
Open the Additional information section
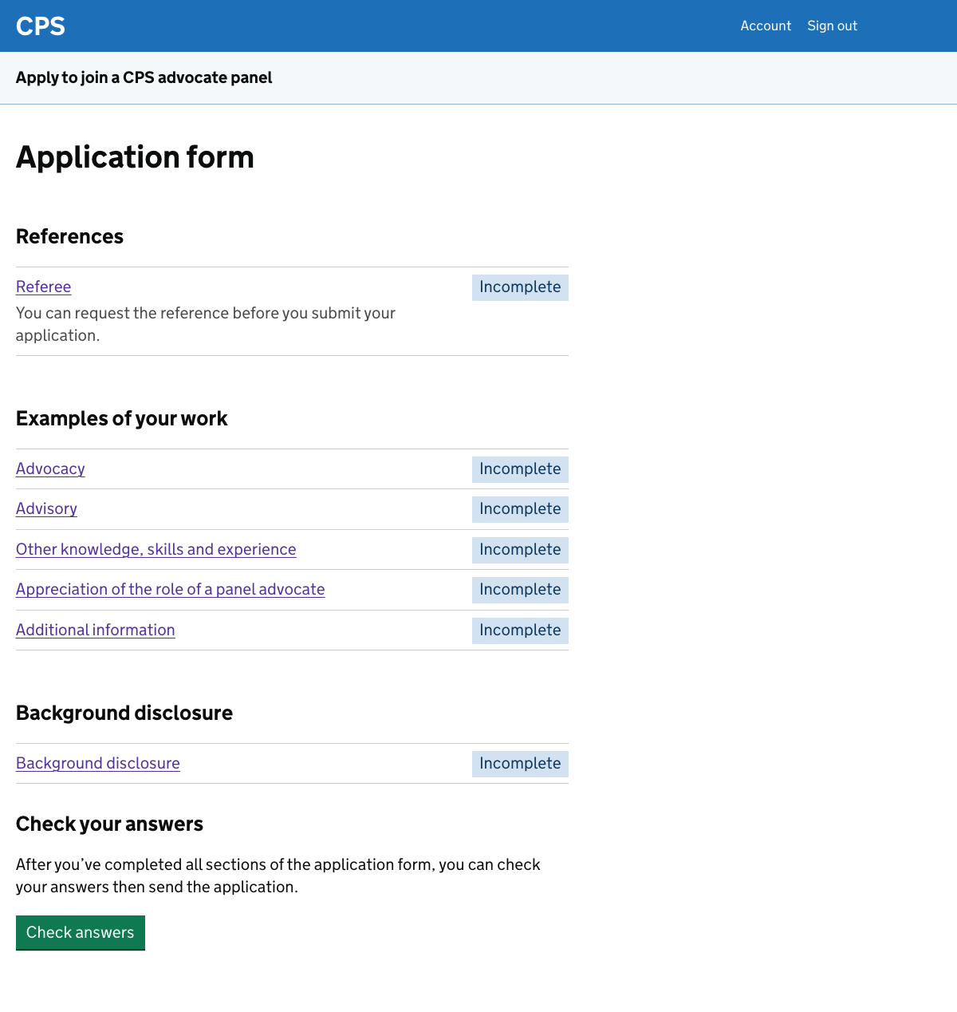95,630
